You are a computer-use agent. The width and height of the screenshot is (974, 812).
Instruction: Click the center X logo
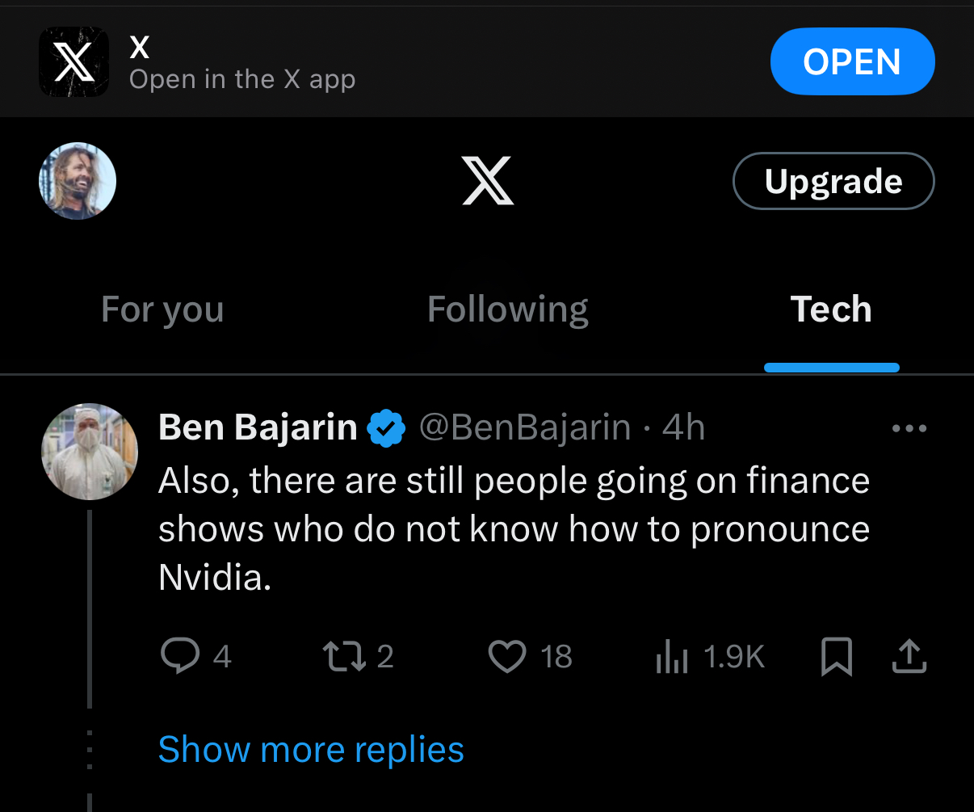point(488,181)
